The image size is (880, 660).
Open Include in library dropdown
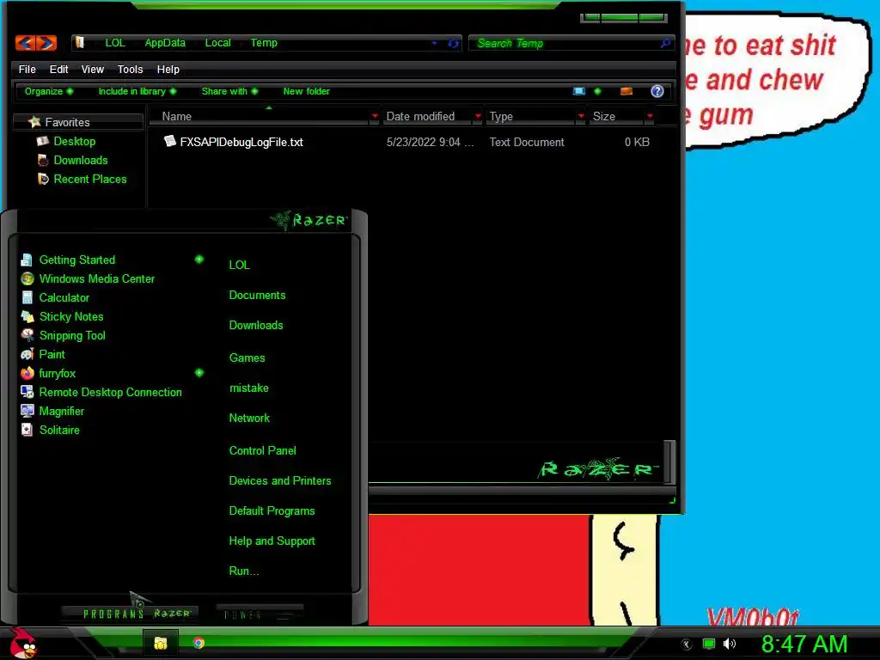(x=137, y=91)
